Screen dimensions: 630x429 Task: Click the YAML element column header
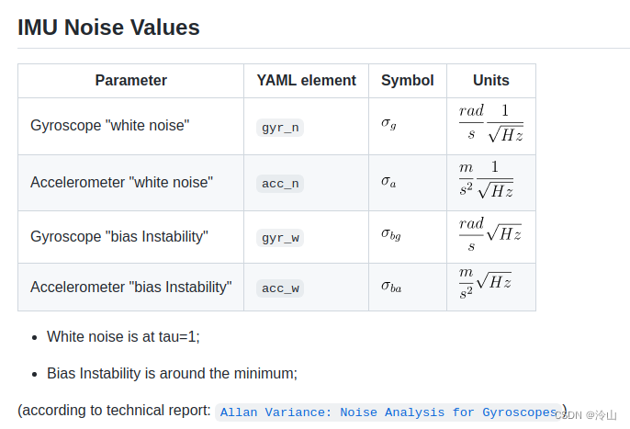tap(306, 81)
